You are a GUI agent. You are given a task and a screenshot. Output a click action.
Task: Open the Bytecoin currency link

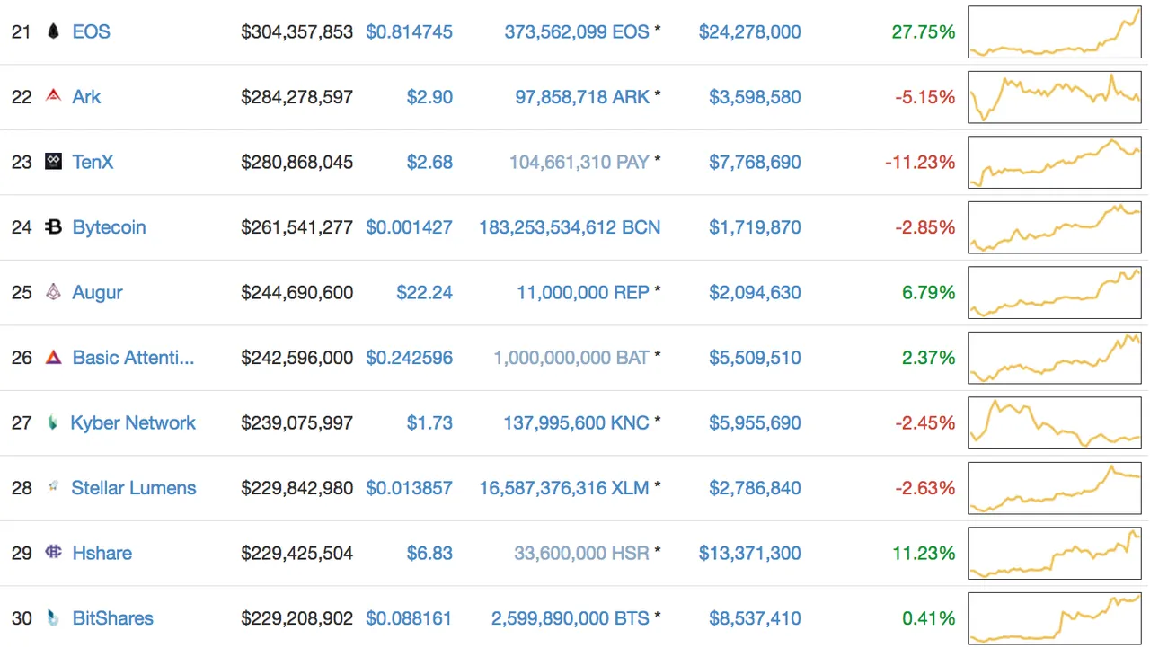coord(109,227)
